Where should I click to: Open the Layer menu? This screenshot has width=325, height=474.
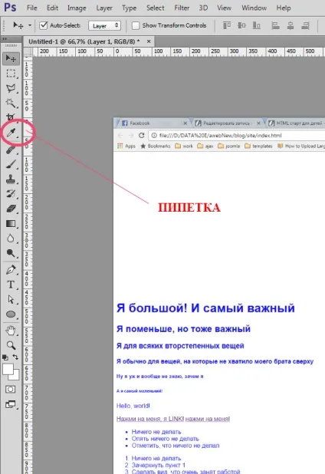point(104,8)
